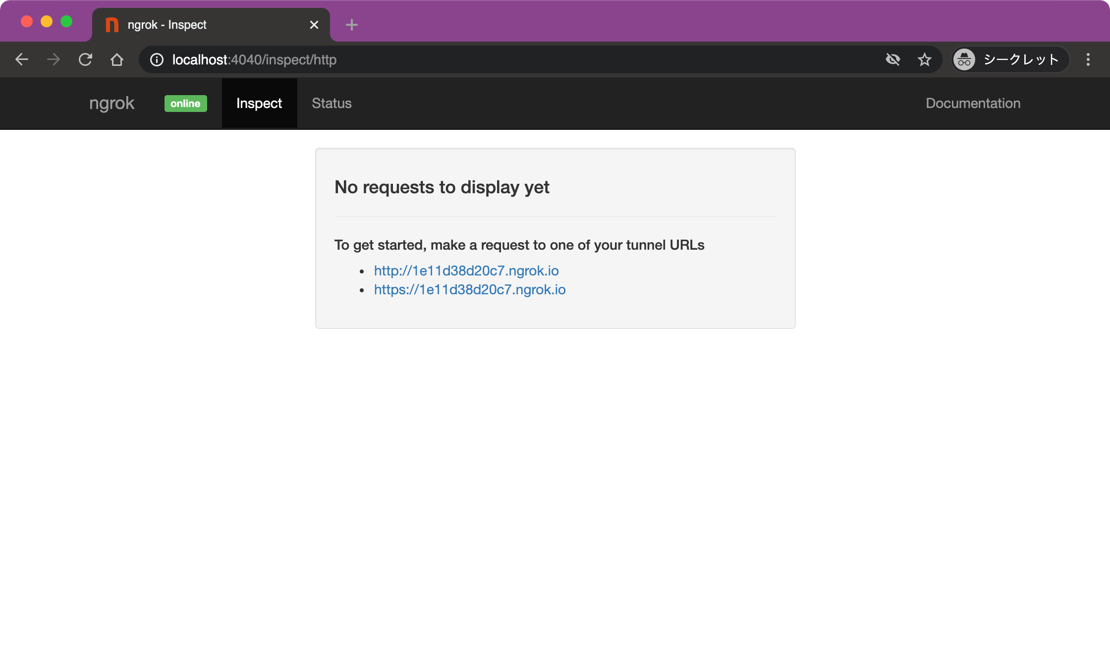Click the ngrok logo
Viewport: 1110px width, 647px height.
111,103
